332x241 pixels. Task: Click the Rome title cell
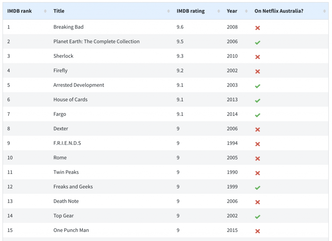[60, 158]
